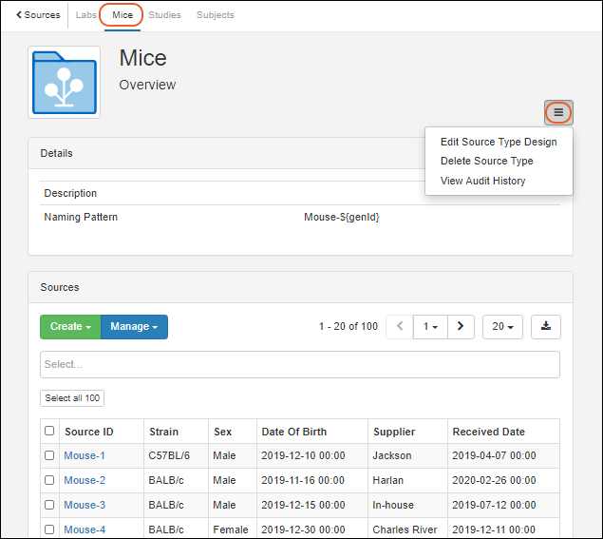Open the page number 1 dropdown
The image size is (603, 539).
point(430,326)
